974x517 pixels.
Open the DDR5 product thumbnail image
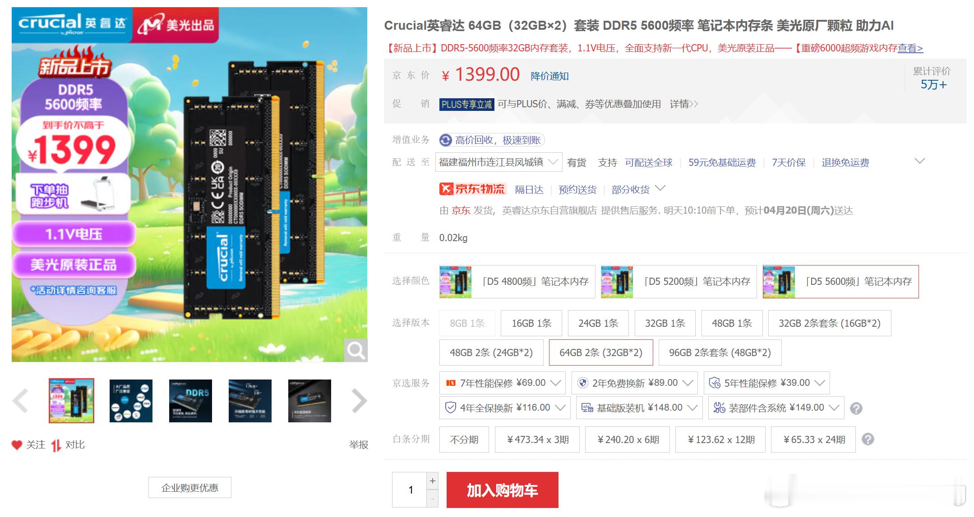(x=190, y=401)
